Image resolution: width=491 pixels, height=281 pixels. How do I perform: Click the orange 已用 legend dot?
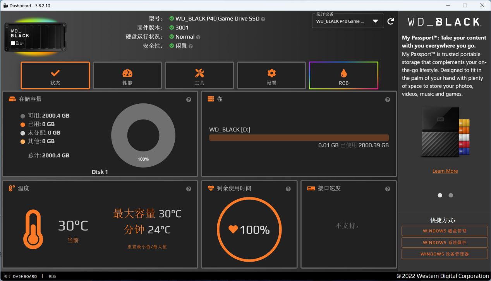click(x=22, y=124)
